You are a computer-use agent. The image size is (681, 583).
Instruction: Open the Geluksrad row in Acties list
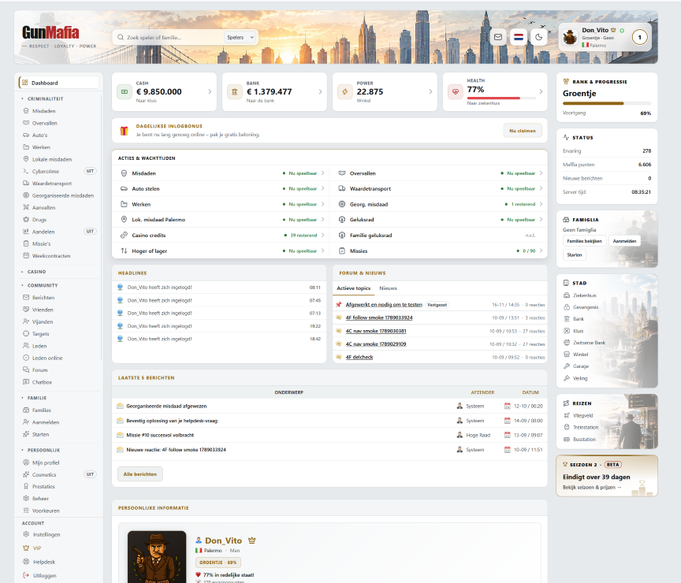(439, 220)
